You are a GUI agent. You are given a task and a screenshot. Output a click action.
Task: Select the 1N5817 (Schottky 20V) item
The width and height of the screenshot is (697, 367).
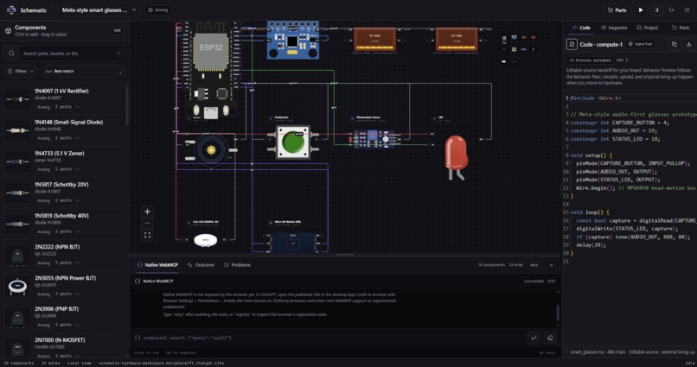[65, 193]
